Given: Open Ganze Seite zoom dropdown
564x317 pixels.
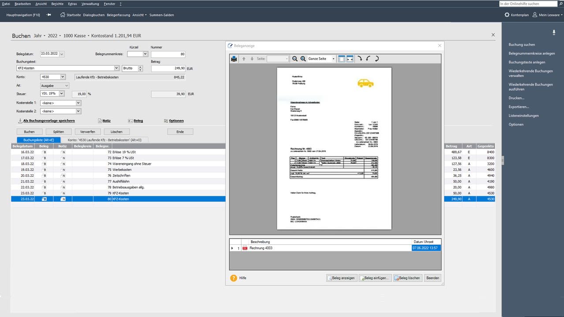Looking at the screenshot, I should (x=333, y=59).
